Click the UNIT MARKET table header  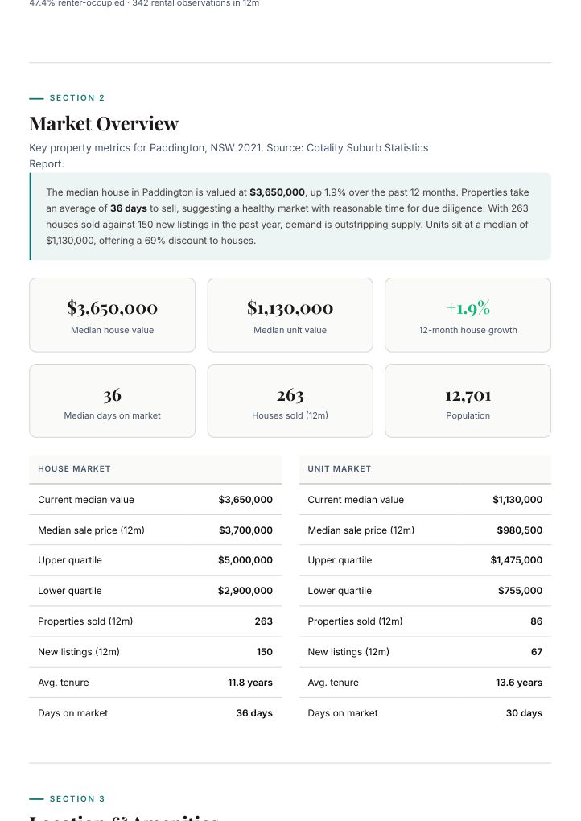[425, 469]
